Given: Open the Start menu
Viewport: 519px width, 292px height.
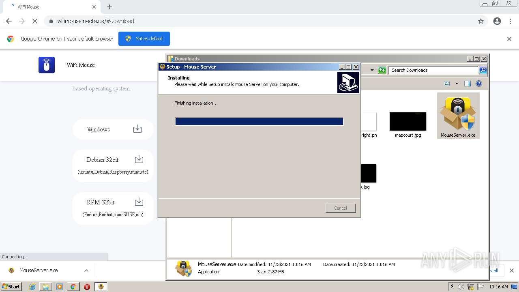Looking at the screenshot, I should click(x=11, y=287).
